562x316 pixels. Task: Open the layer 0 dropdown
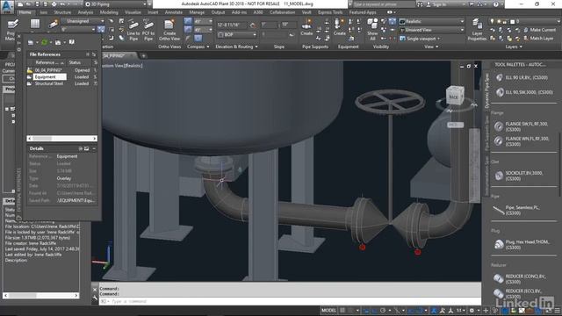[x=525, y=21]
